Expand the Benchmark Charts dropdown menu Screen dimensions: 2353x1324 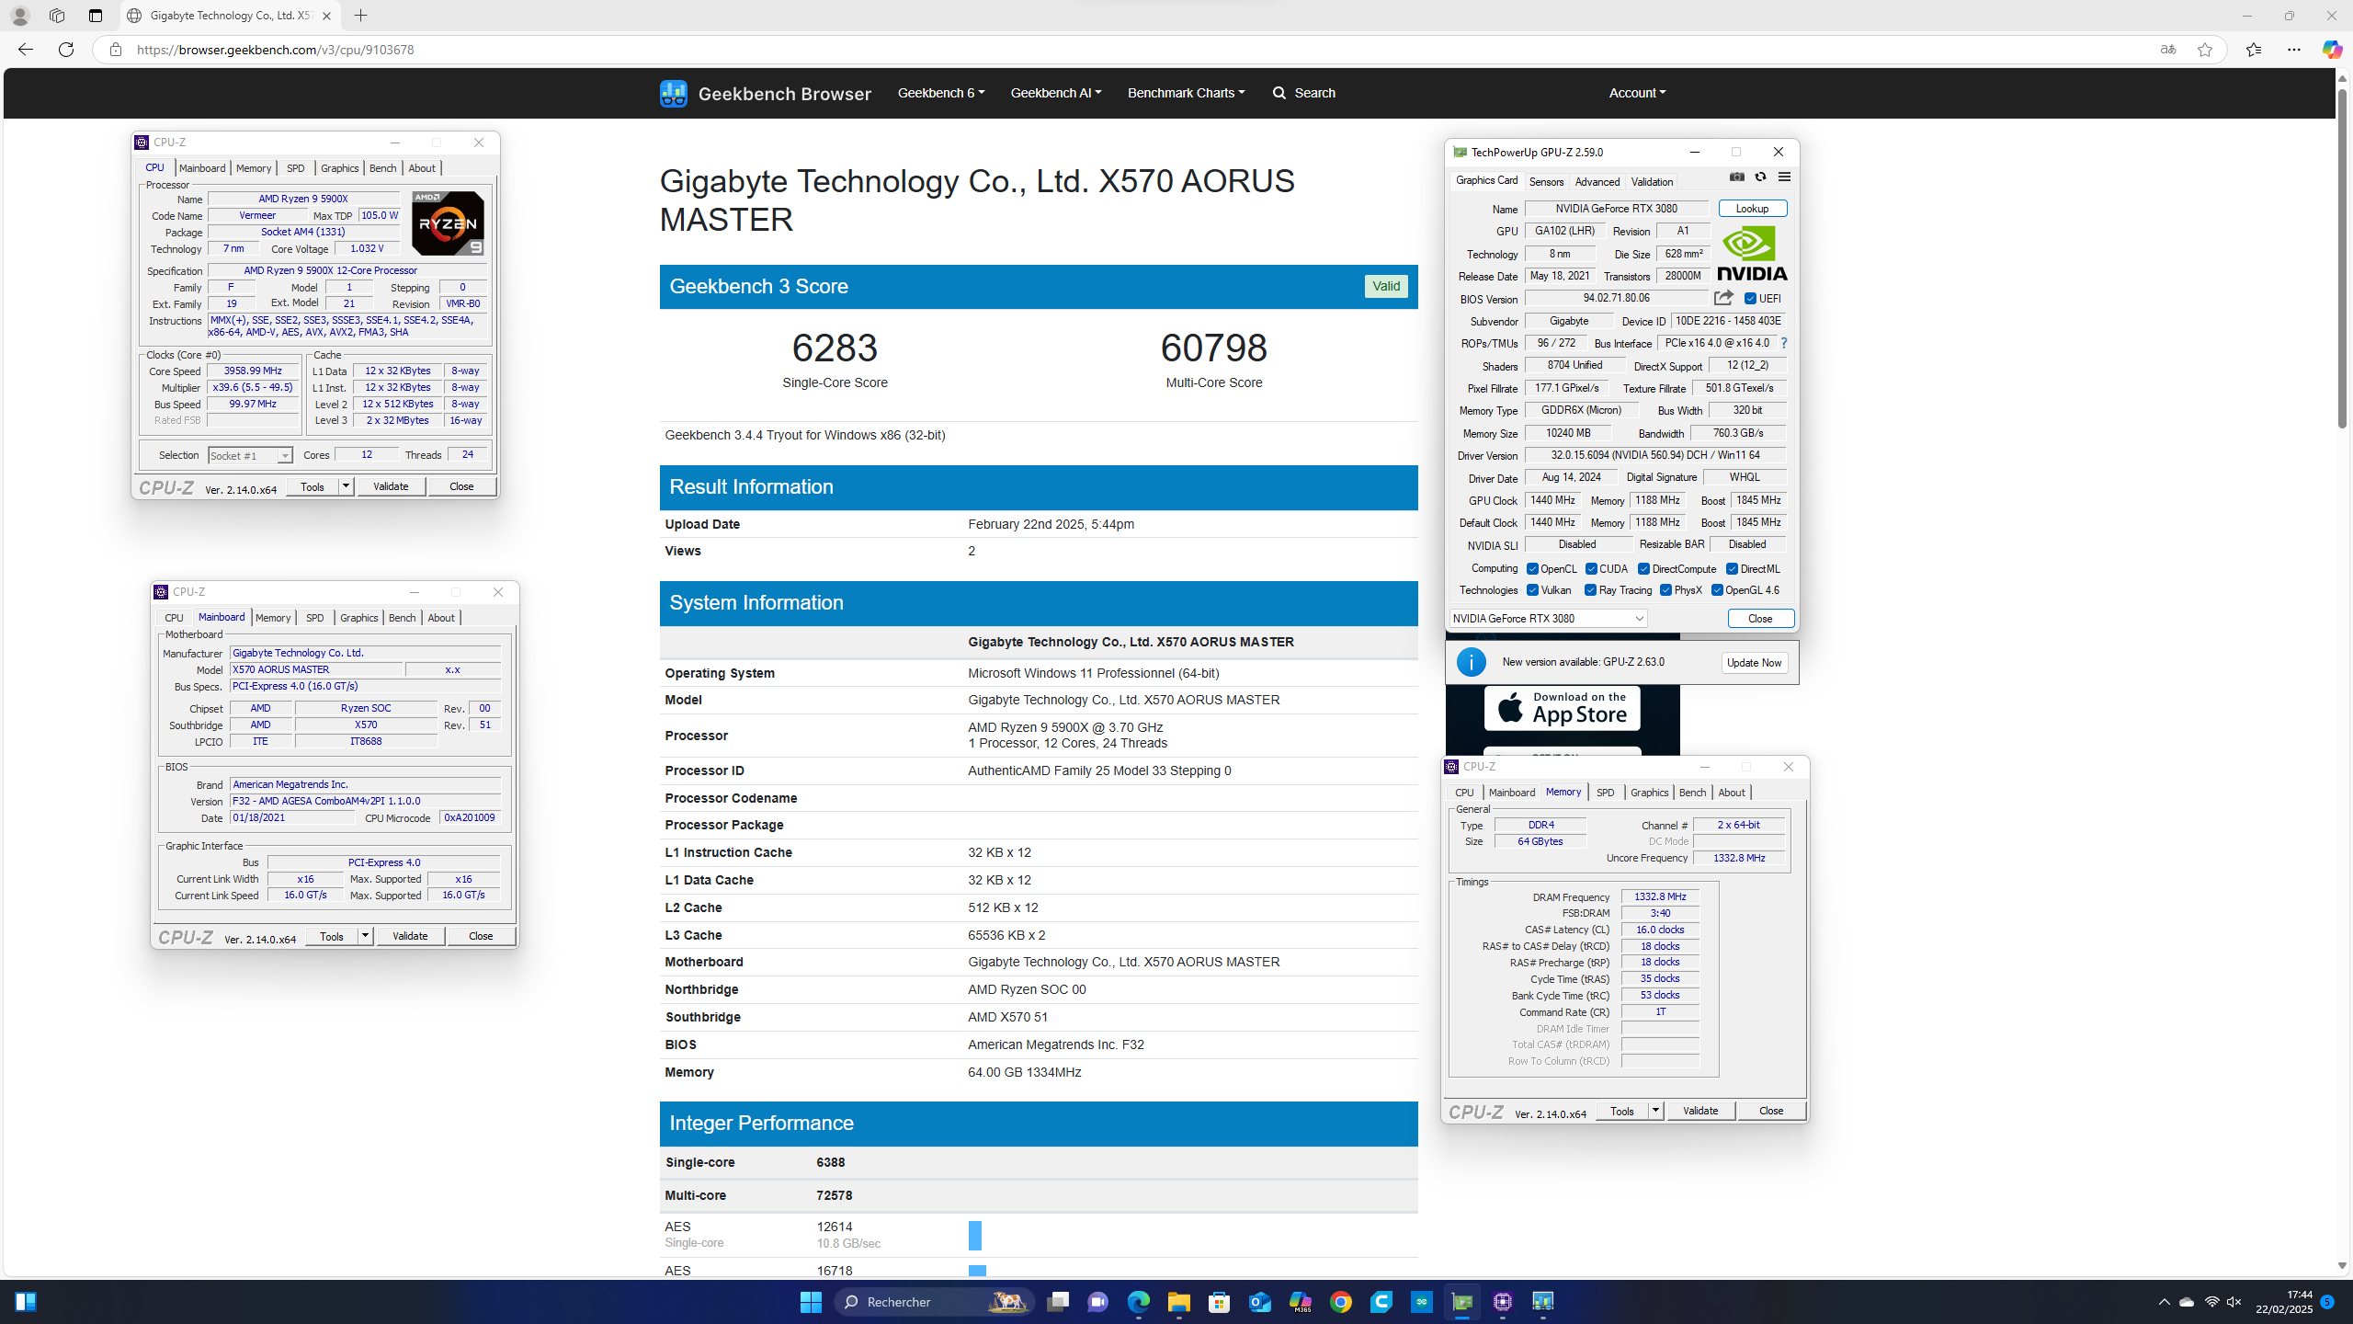tap(1186, 93)
